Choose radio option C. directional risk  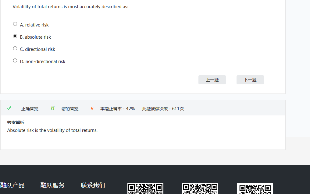pyautogui.click(x=15, y=48)
